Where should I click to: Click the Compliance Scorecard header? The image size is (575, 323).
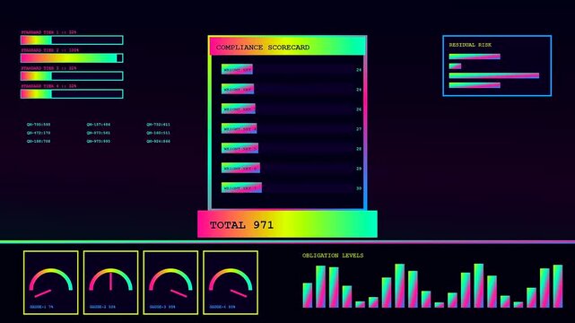click(x=287, y=46)
